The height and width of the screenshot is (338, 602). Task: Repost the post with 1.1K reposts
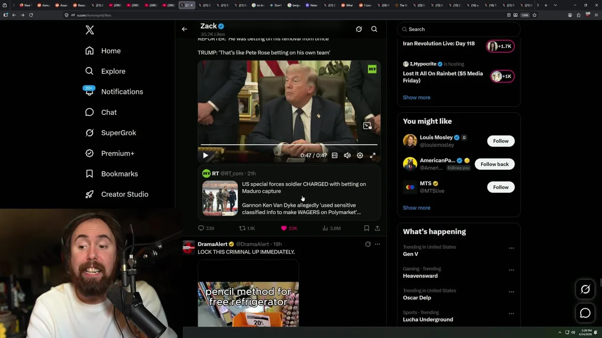[247, 228]
